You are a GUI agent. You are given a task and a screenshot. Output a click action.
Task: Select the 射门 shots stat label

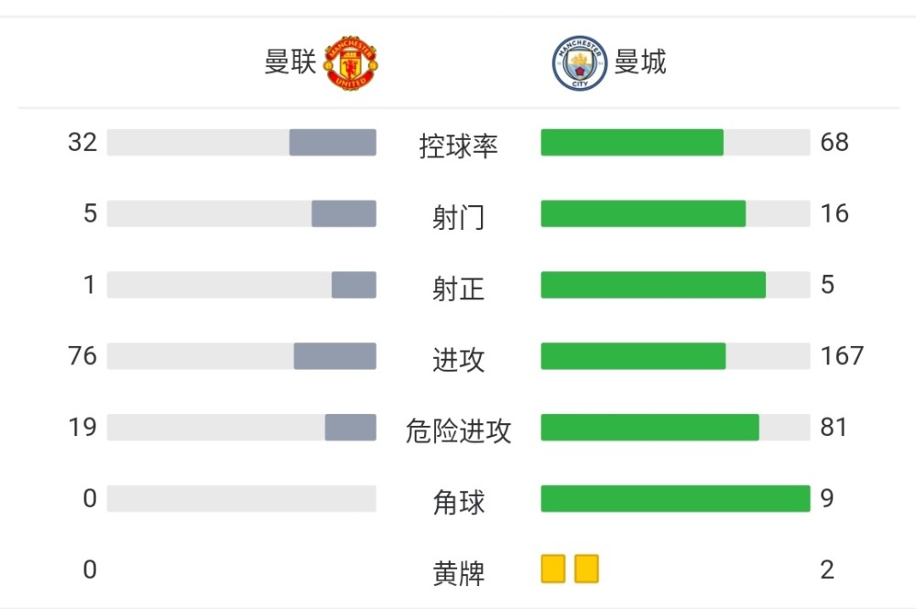(x=459, y=217)
